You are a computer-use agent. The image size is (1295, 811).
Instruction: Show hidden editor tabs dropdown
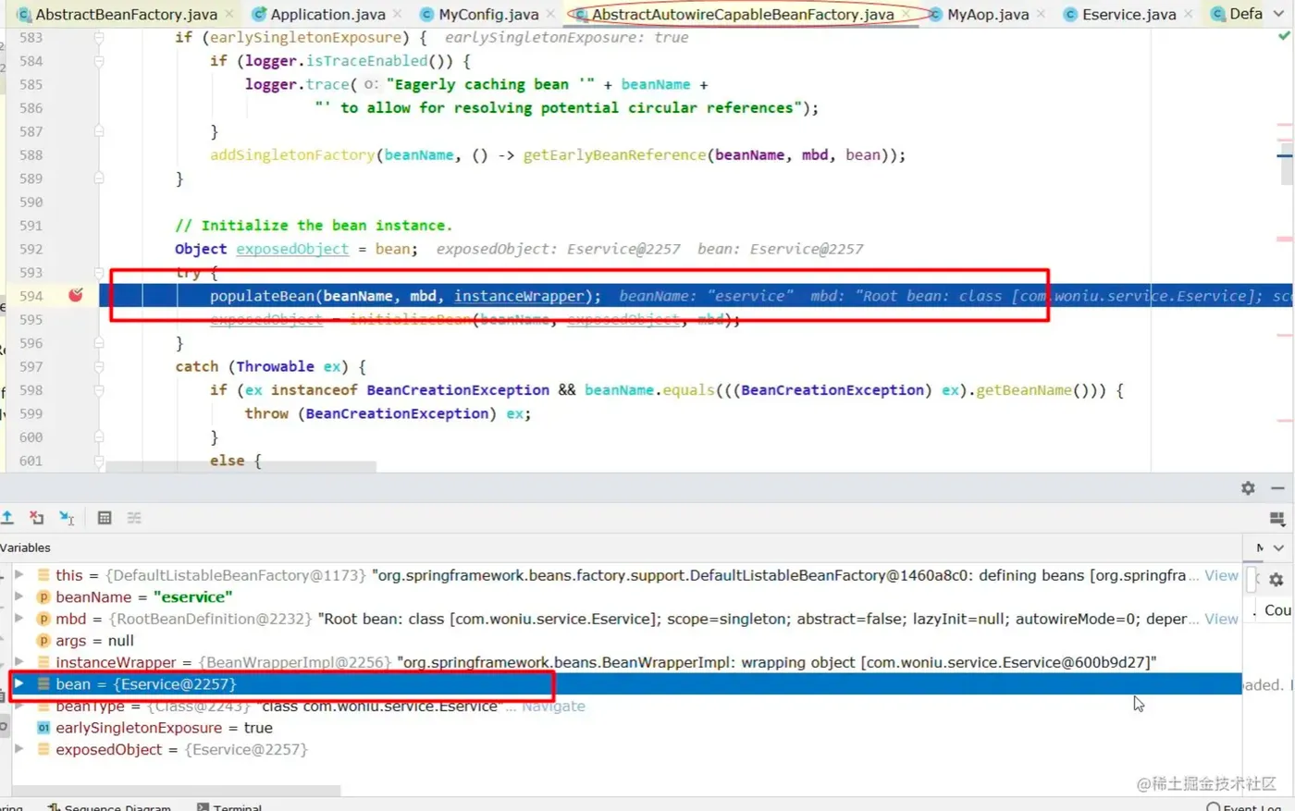(1278, 14)
